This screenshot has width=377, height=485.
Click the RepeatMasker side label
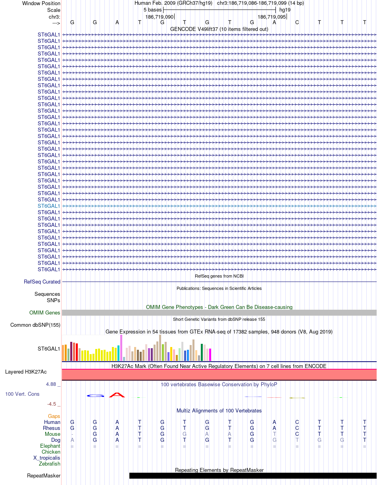(44, 476)
